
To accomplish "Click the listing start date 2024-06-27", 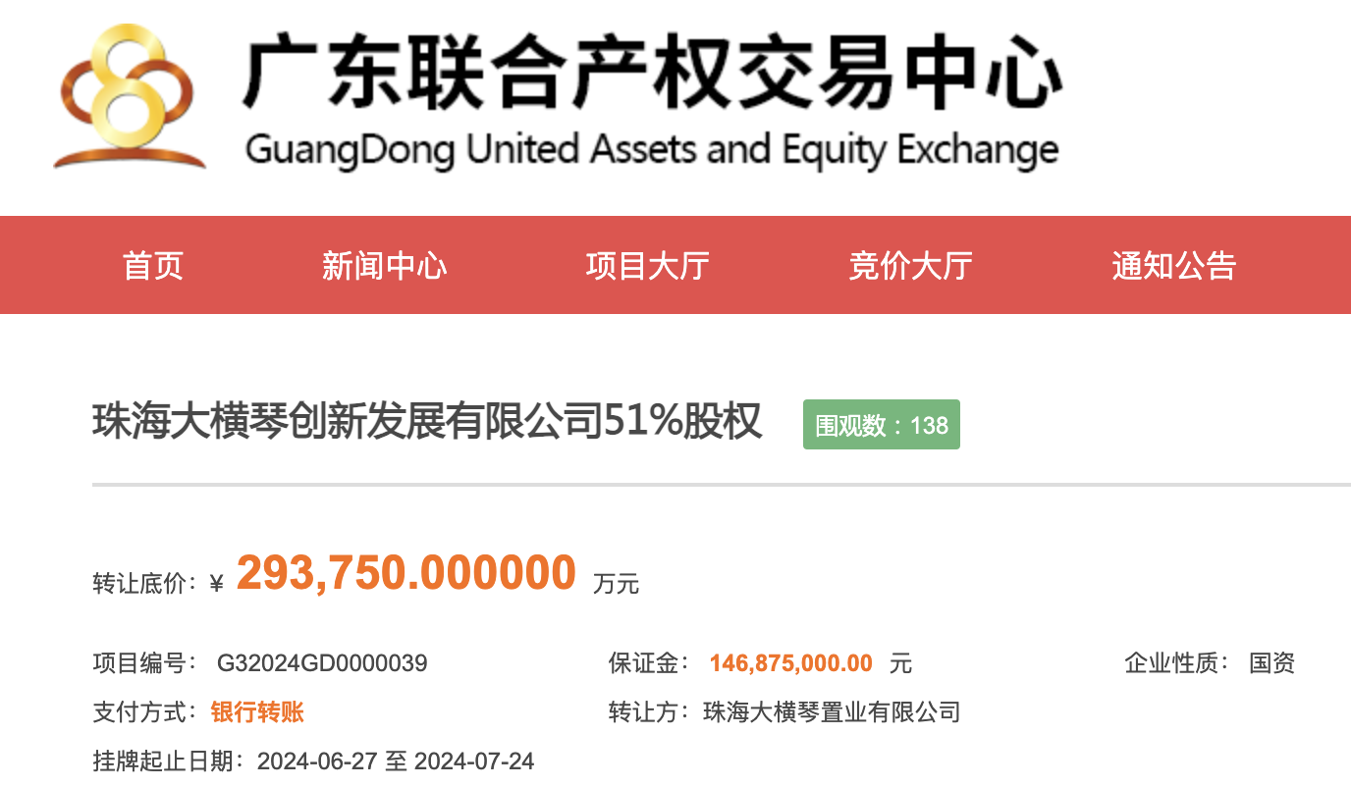I will point(318,761).
